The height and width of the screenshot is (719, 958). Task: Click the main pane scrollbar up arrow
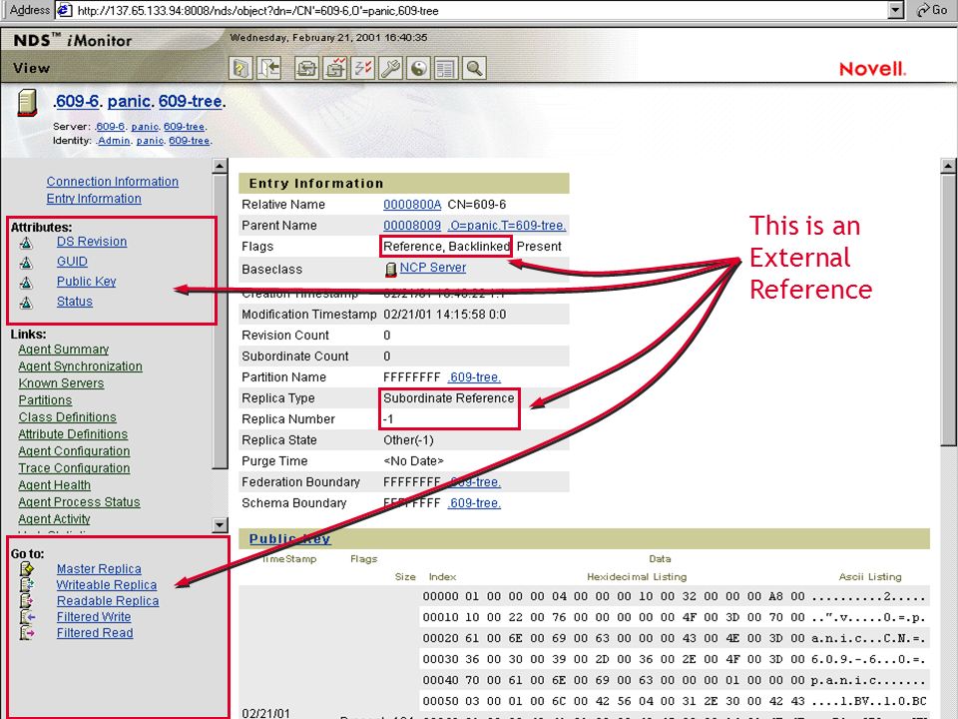(948, 166)
